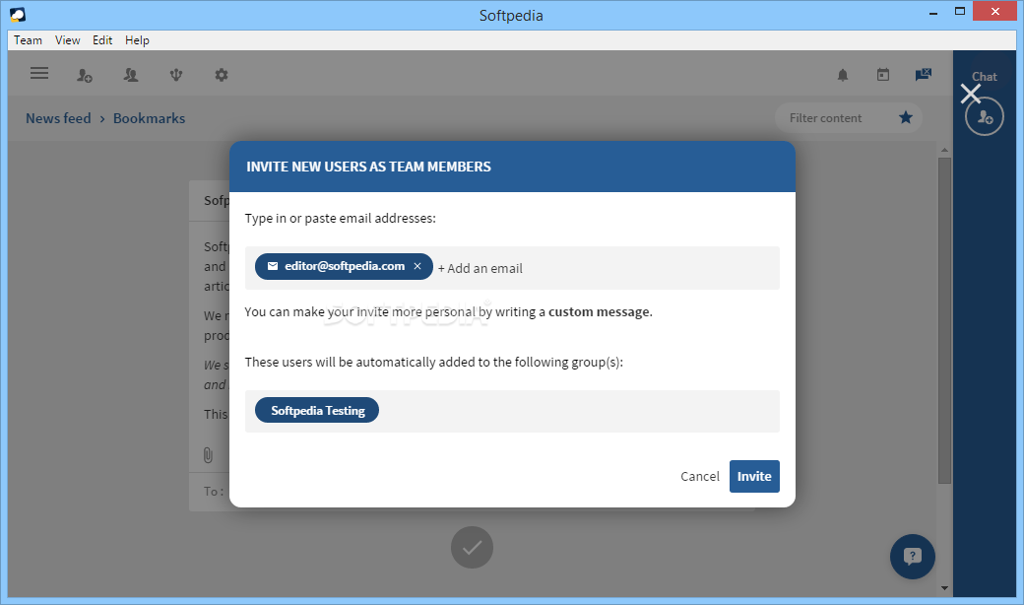Click the round checkmark button
This screenshot has height=605, width=1024.
tap(473, 548)
